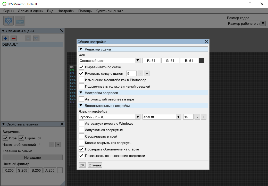Move scene element up arrow

click(28, 38)
